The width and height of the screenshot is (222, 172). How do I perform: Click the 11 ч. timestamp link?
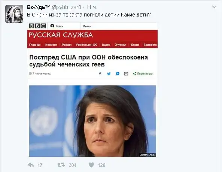click(x=92, y=7)
